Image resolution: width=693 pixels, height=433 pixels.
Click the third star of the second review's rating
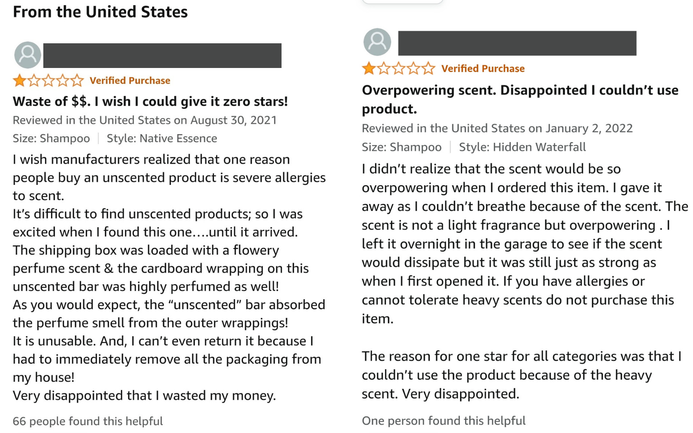399,68
